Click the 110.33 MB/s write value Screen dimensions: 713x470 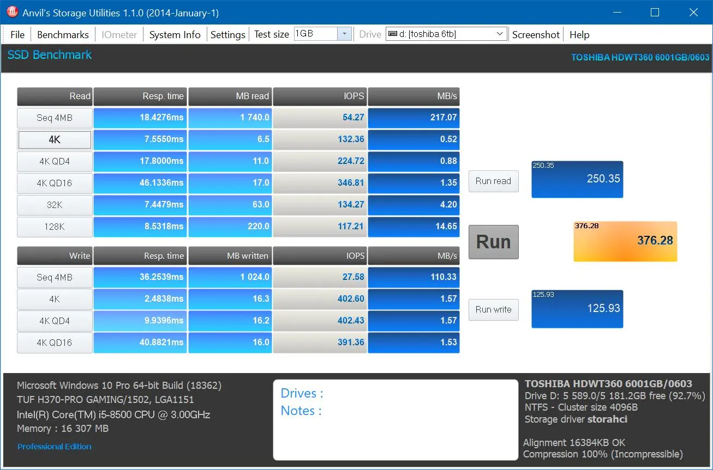(x=414, y=277)
